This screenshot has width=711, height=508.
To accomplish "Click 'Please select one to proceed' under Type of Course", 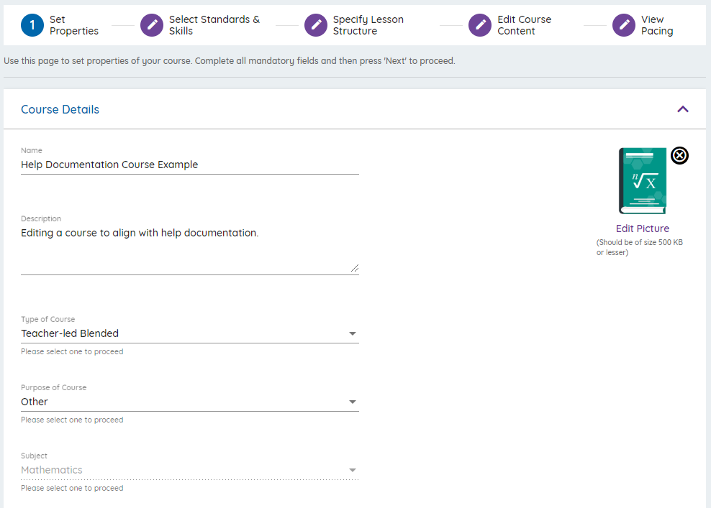I will (x=72, y=352).
